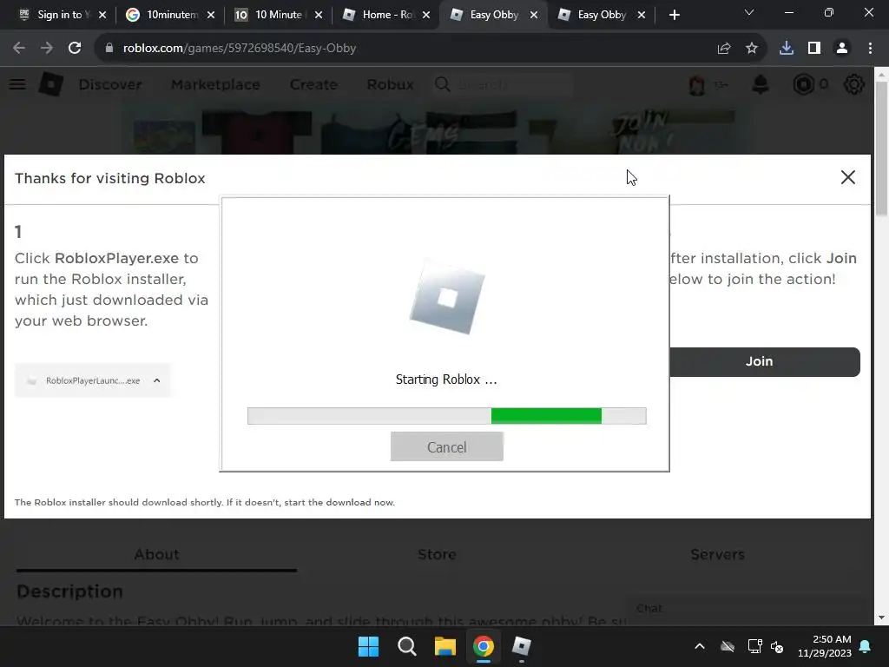Open Discover in Roblox nav

(x=110, y=84)
